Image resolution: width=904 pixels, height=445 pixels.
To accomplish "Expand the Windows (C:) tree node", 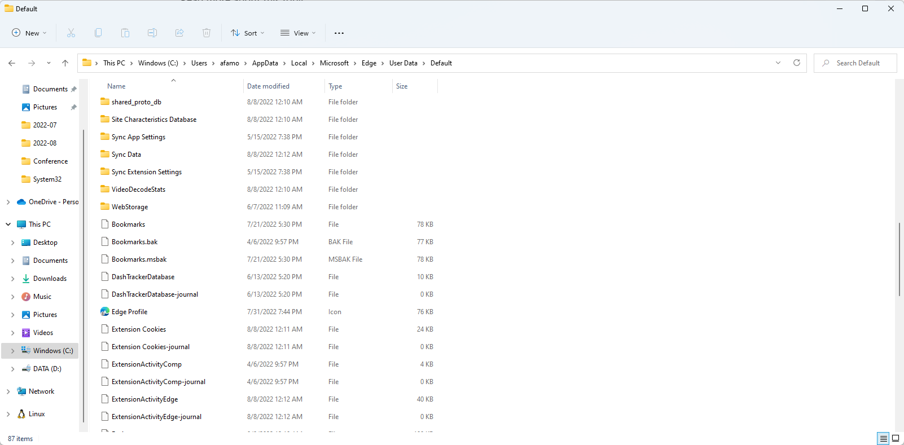I will pos(12,350).
